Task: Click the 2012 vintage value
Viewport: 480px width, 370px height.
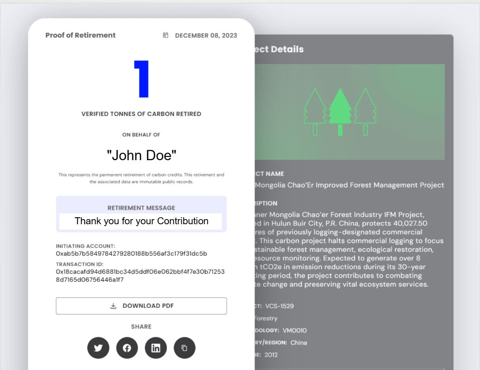Action: click(x=271, y=355)
